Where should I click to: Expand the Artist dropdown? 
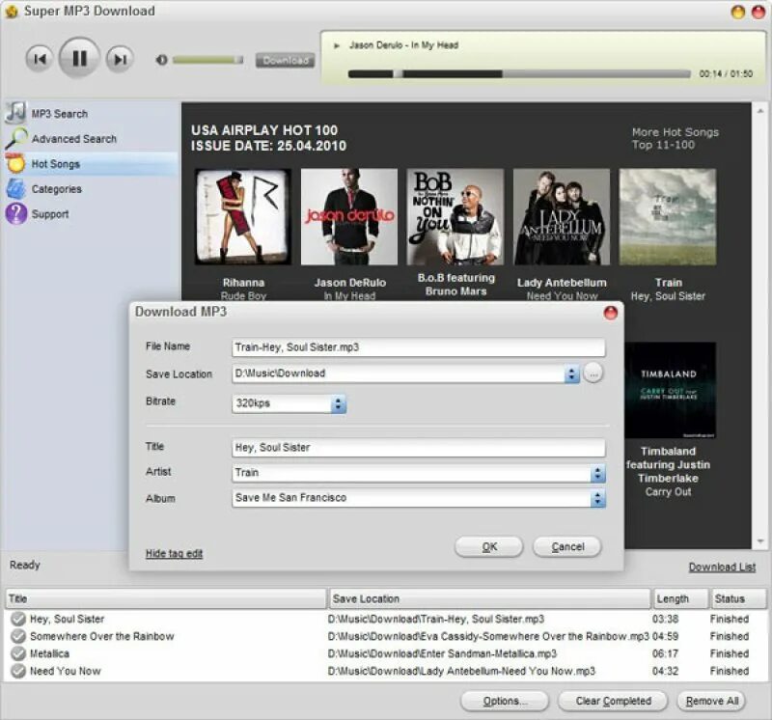click(x=597, y=474)
